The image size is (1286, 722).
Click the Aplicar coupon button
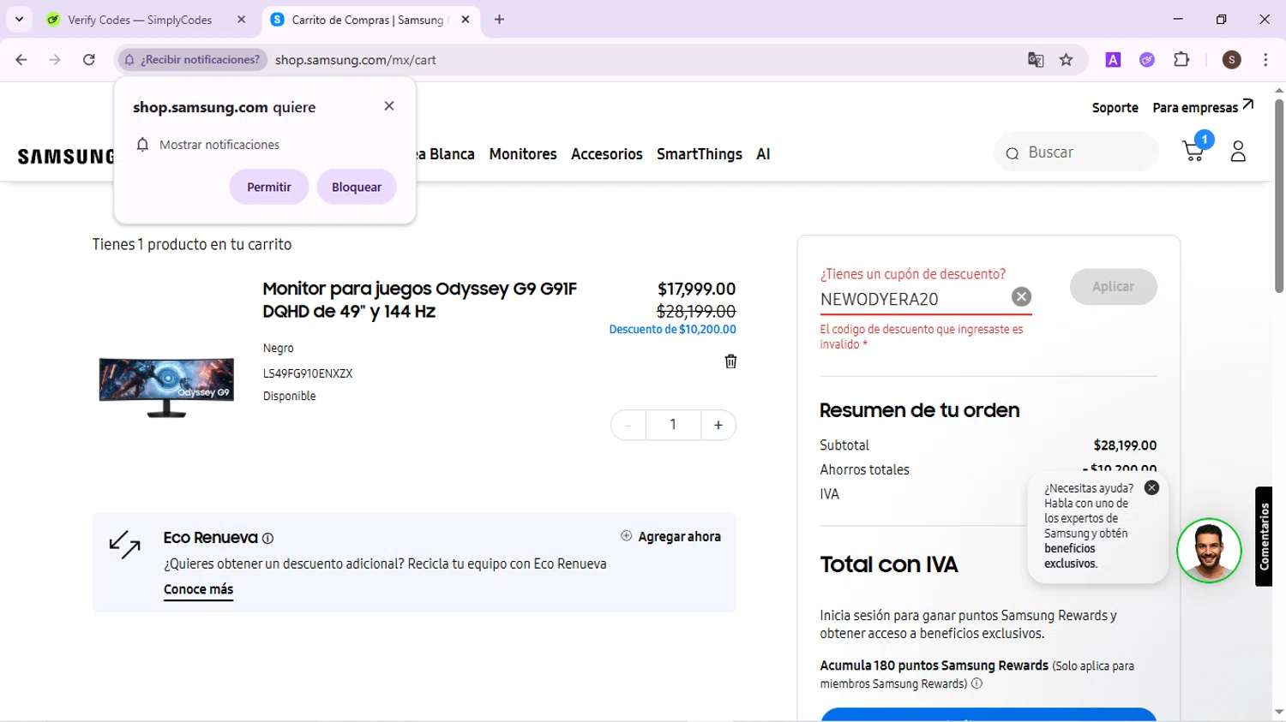[x=1113, y=287]
